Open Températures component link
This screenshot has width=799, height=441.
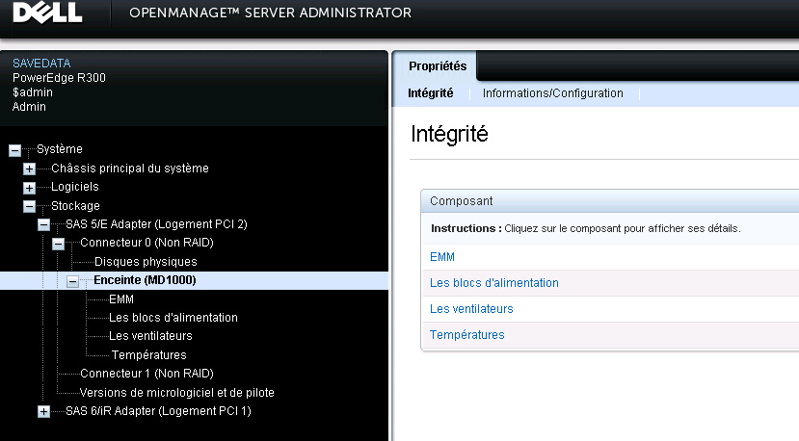pos(466,334)
